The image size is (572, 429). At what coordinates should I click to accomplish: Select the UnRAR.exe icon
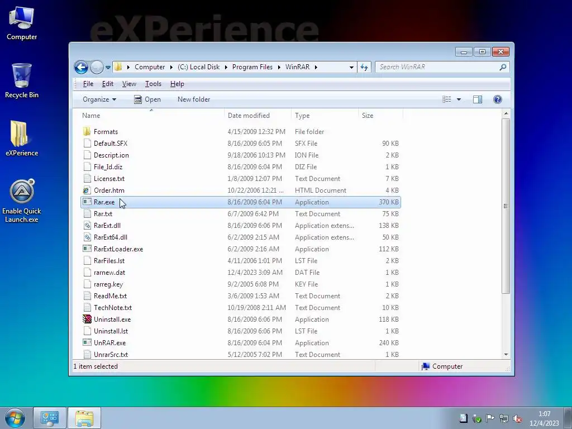point(87,343)
